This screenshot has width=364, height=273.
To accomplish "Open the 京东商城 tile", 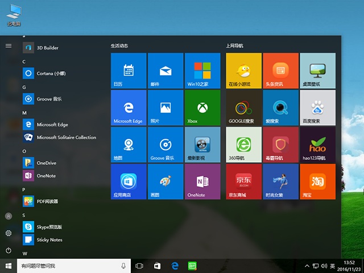I will pyautogui.click(x=243, y=182).
